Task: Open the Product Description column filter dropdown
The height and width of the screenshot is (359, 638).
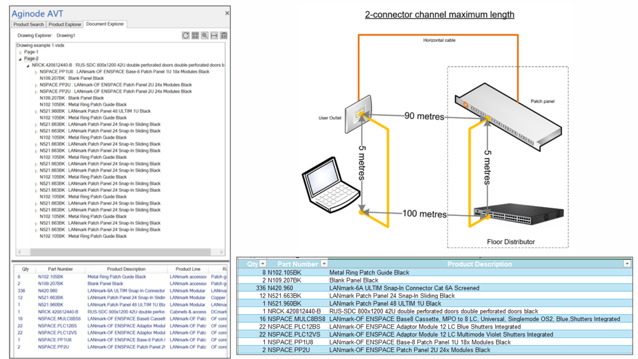Action: 627,264
